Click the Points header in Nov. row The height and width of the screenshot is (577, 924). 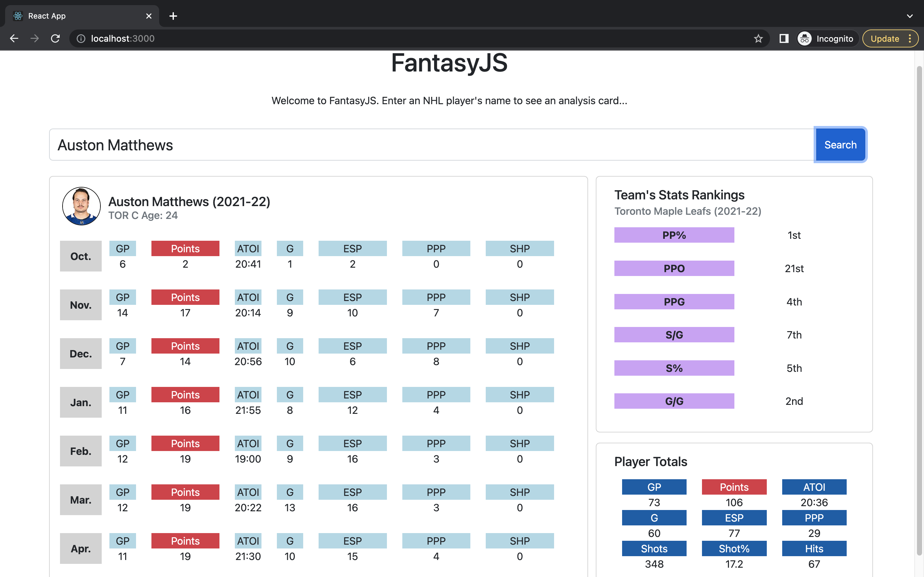pos(185,297)
